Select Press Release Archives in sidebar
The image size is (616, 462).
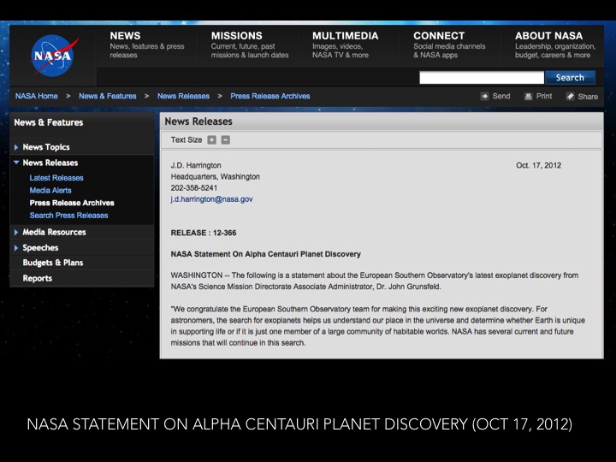(x=72, y=203)
